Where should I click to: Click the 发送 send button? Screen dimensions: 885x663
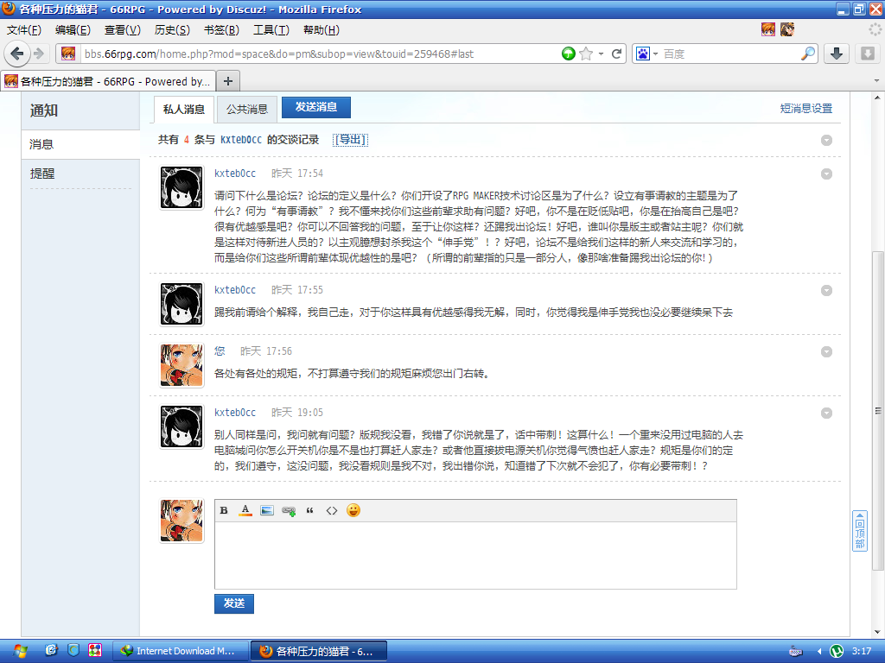234,603
